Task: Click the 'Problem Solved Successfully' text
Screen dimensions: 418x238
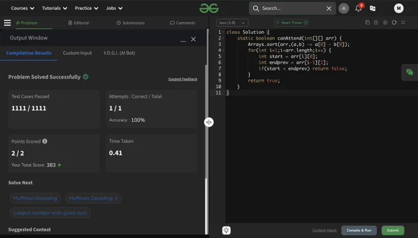Action: coord(44,77)
